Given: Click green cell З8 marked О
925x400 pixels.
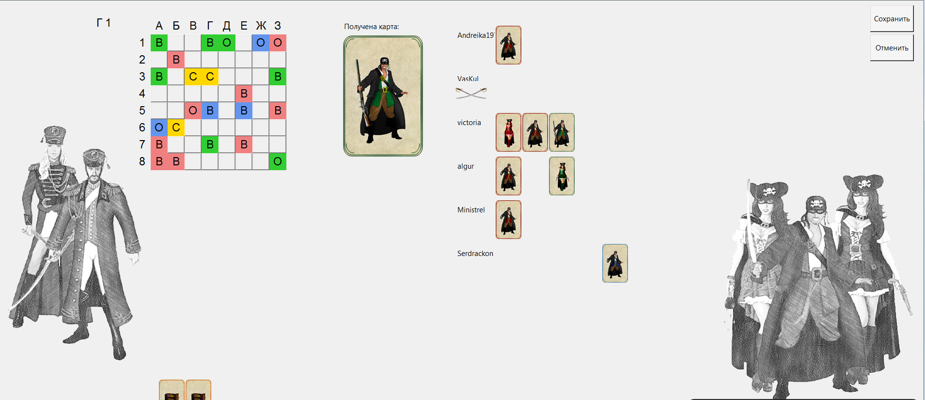Looking at the screenshot, I should click(278, 161).
